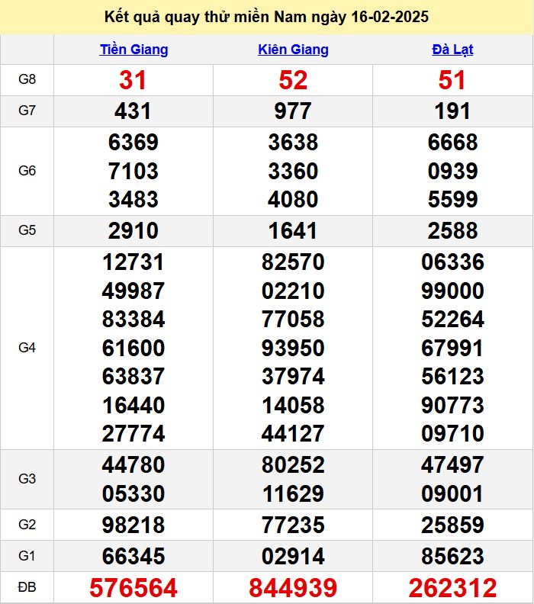
Task: Click G6 number 7103
Action: [x=133, y=171]
